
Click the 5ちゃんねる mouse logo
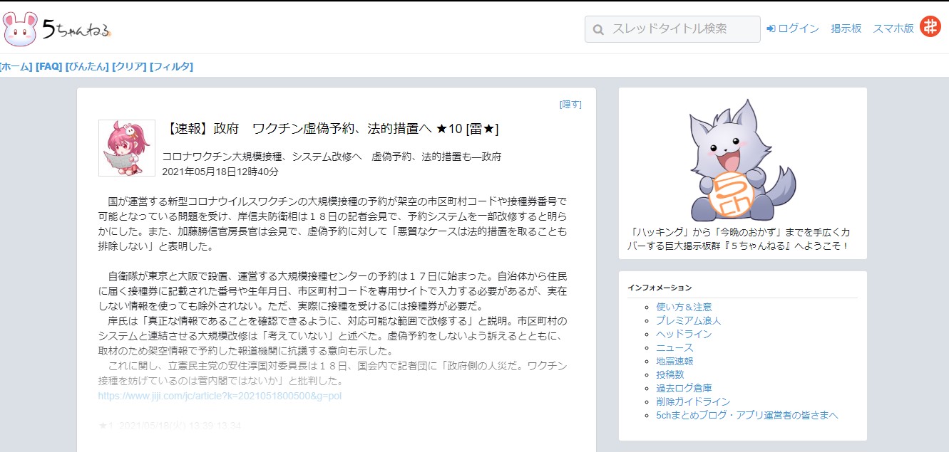pyautogui.click(x=57, y=29)
